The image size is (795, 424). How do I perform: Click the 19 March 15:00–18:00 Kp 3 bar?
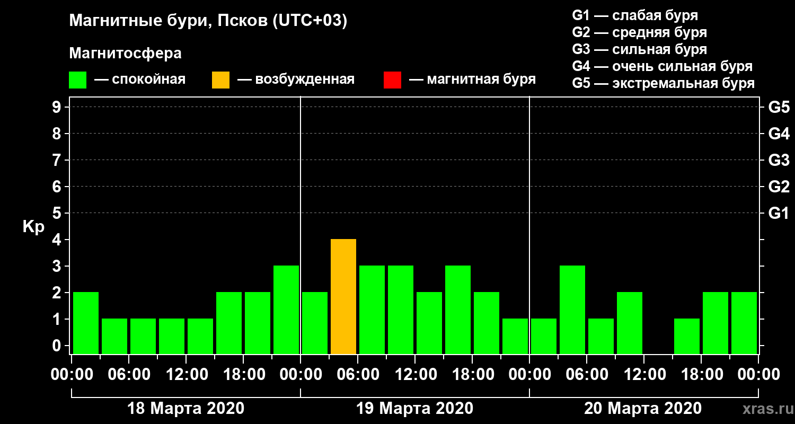coord(458,310)
